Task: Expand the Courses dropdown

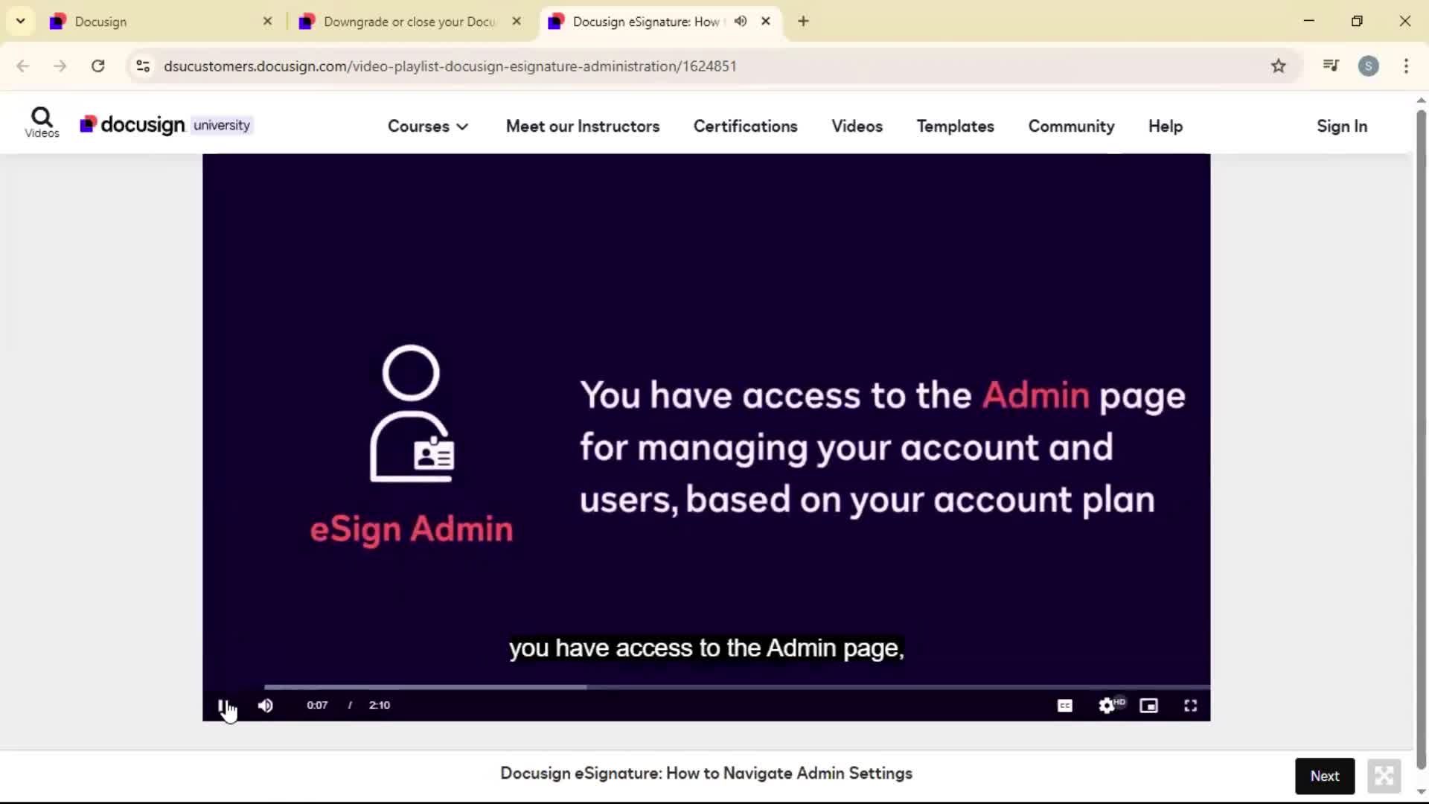Action: point(428,127)
